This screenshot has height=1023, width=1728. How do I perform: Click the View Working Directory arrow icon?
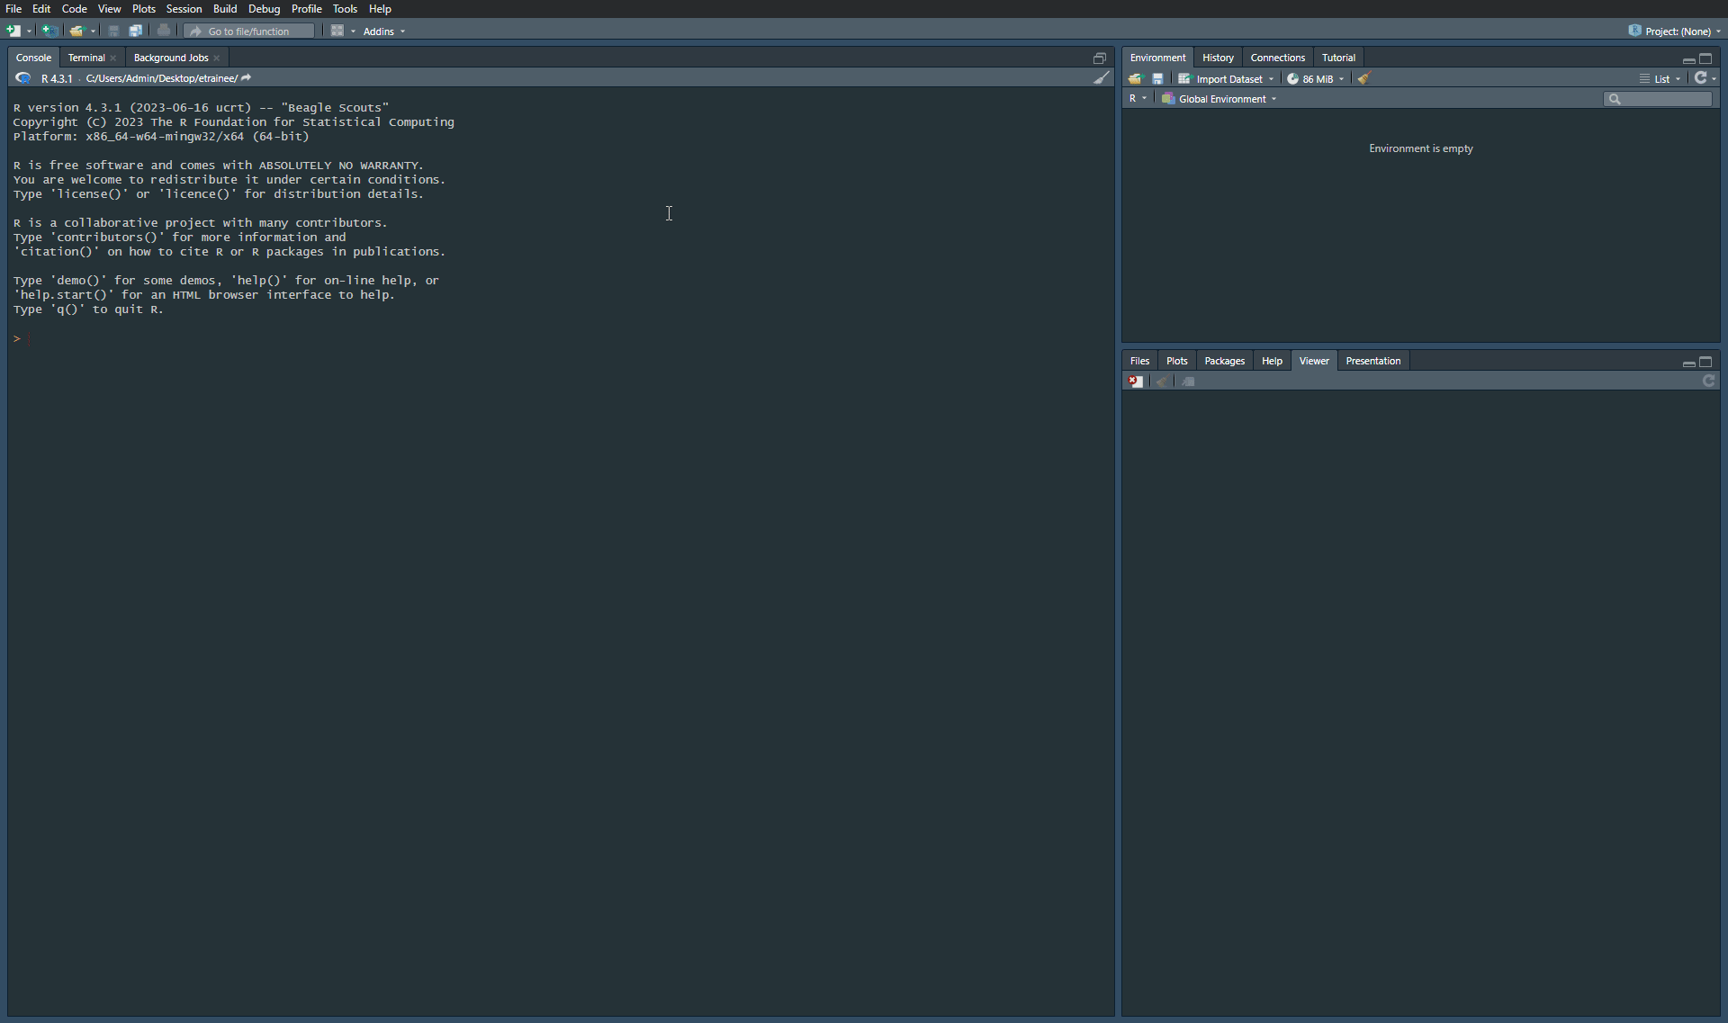click(x=247, y=78)
